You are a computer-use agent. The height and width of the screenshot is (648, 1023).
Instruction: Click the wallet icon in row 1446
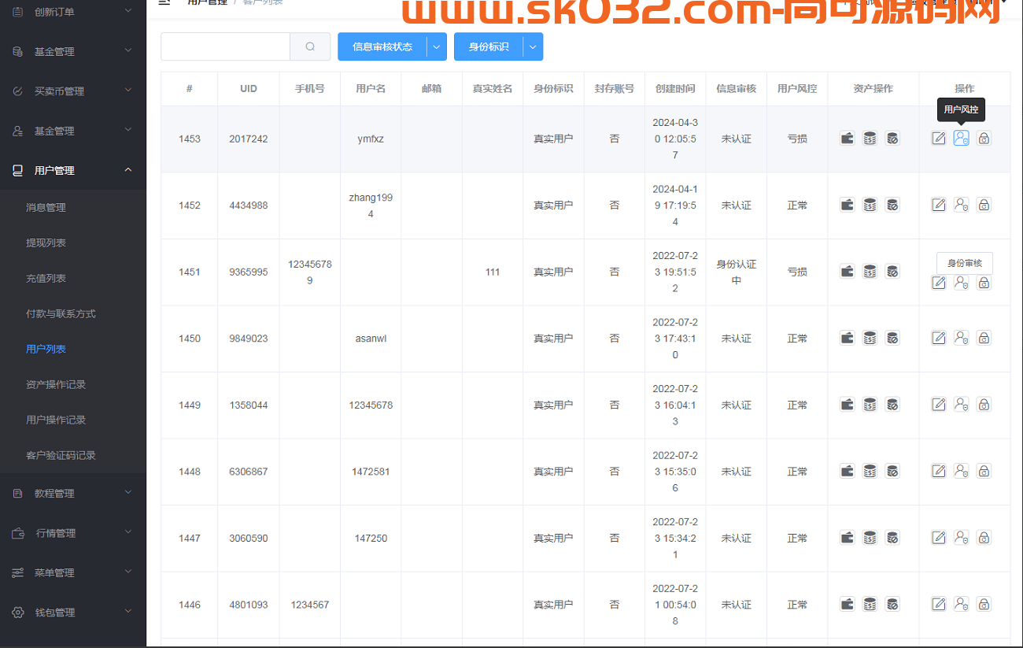[847, 605]
